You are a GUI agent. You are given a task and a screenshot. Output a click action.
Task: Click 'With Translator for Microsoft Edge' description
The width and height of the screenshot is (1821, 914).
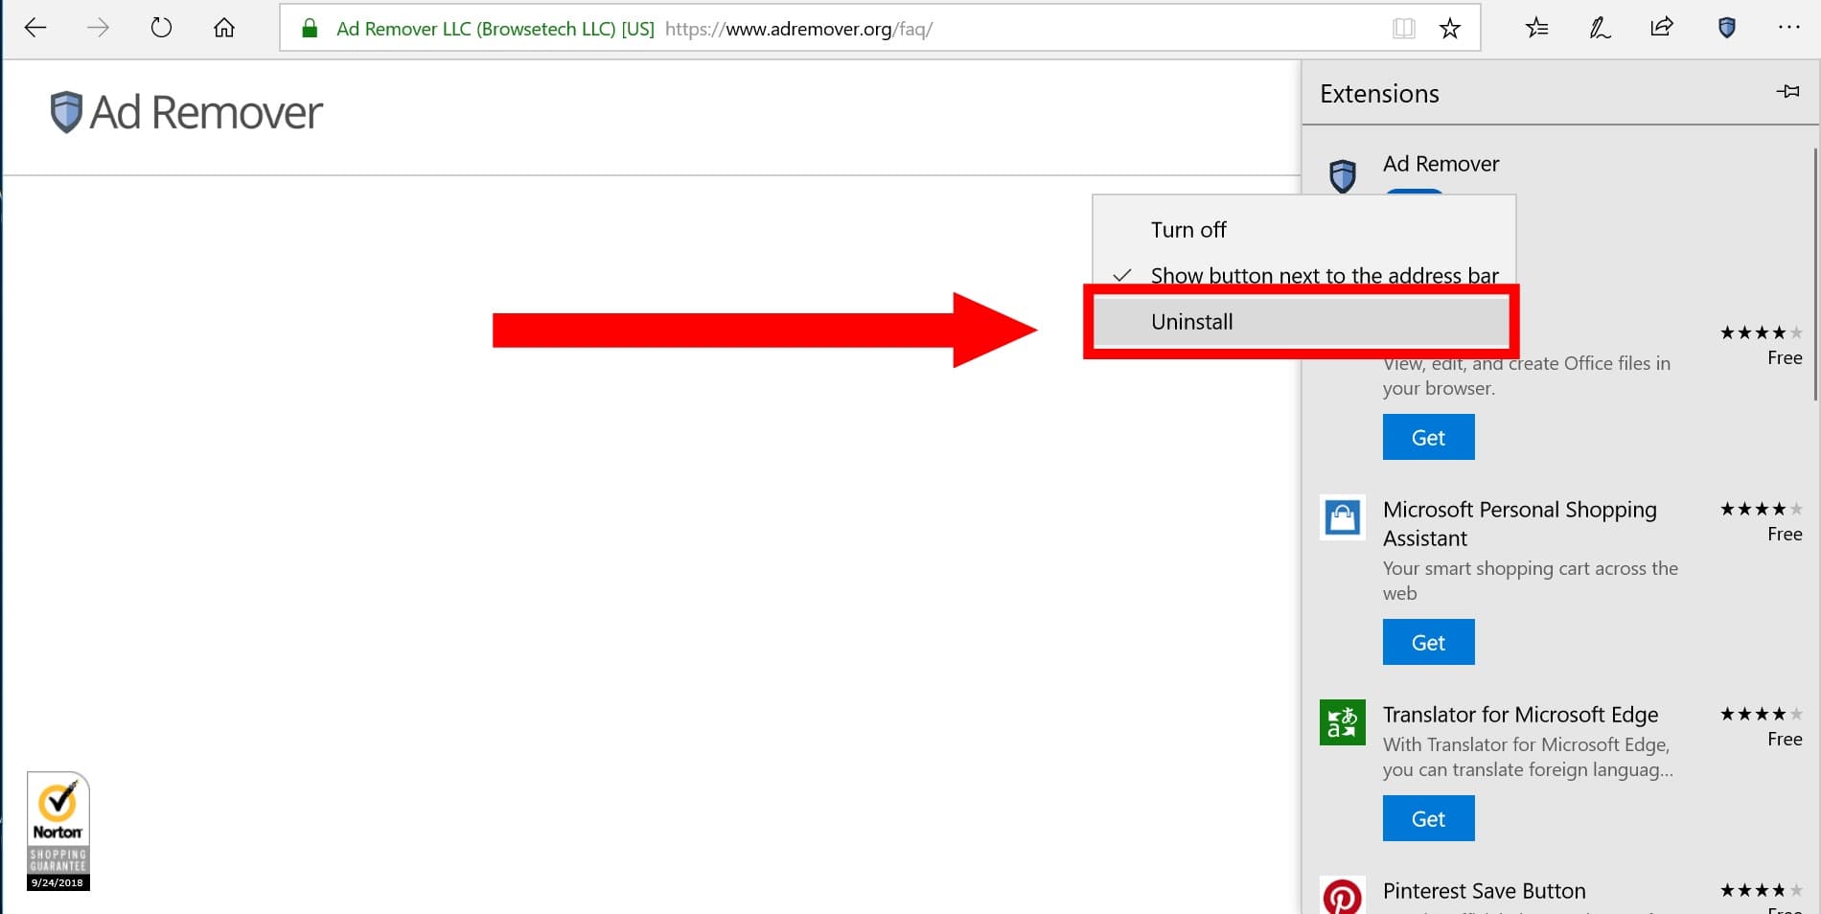[1528, 757]
